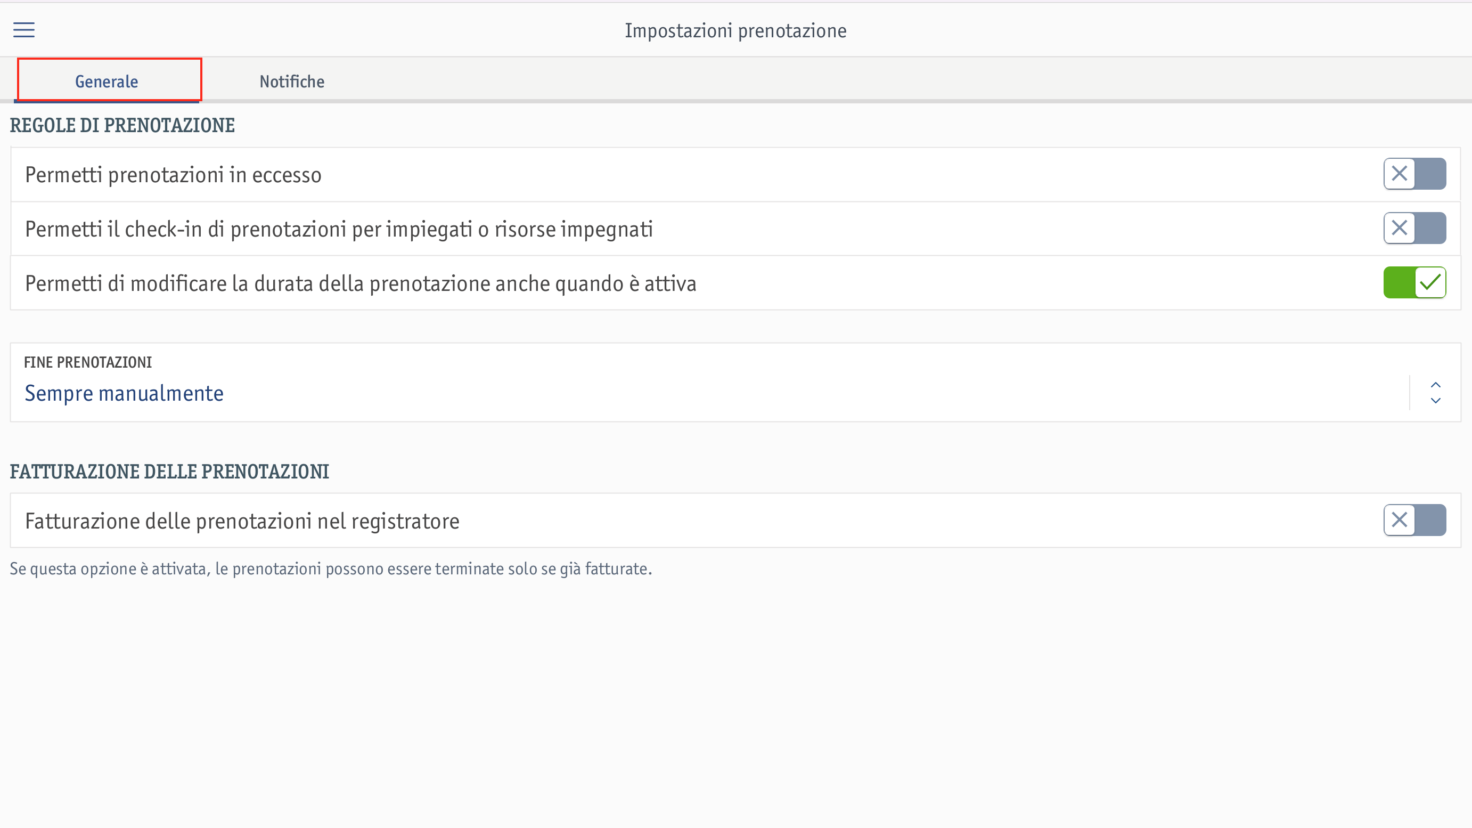Enable Permetti prenotazioni in eccesso switch
1472x828 pixels.
[1414, 174]
